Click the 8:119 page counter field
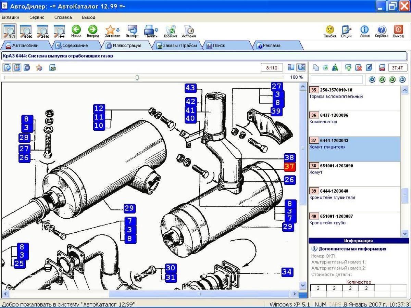 coord(272,68)
